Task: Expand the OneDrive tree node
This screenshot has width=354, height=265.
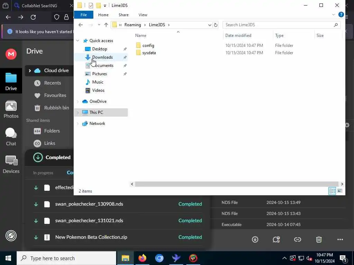Action: coord(78,102)
